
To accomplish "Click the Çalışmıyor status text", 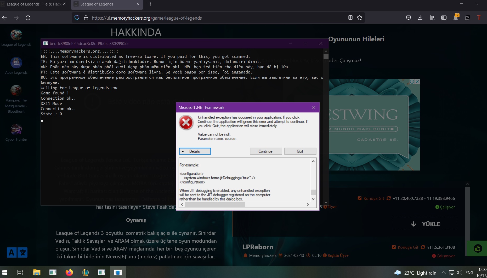I will pos(446,256).
